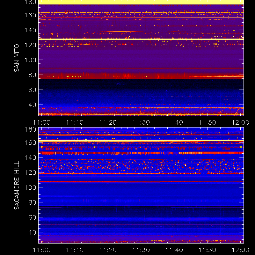Click 11:20 time label under San Vito plot
The height and width of the screenshot is (255, 255).
[x=108, y=122]
